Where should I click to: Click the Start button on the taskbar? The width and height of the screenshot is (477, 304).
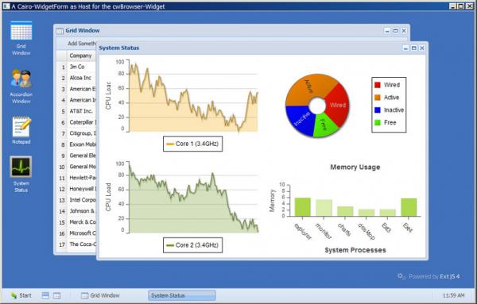(21, 295)
